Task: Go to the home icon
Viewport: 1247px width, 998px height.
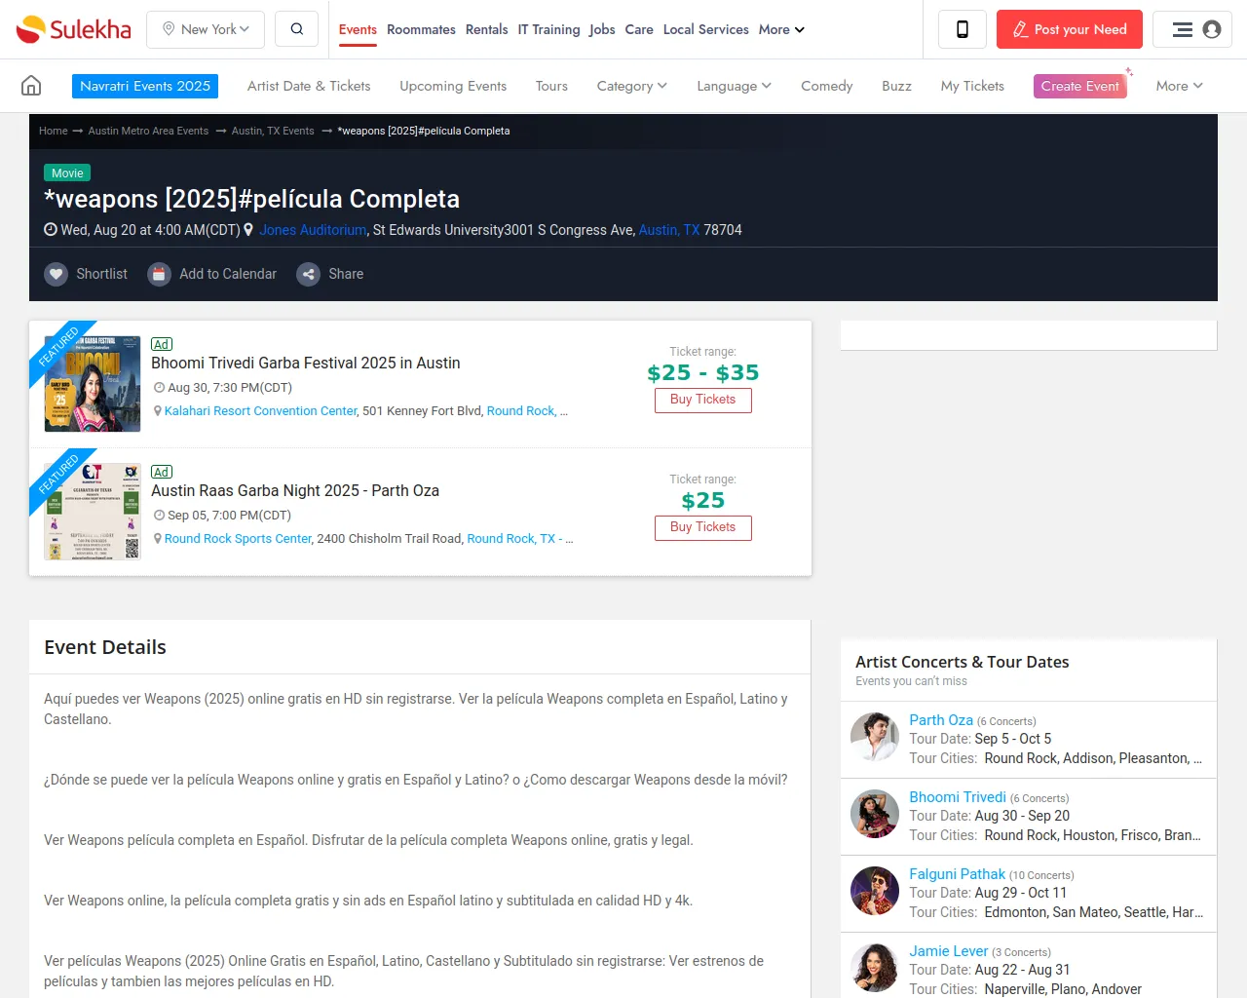Action: (31, 86)
